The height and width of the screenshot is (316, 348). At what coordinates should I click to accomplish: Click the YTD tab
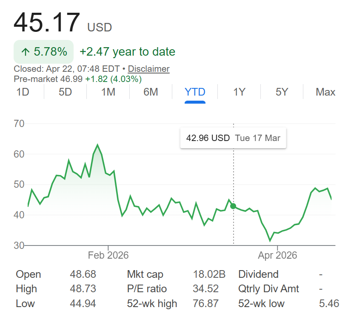(195, 92)
